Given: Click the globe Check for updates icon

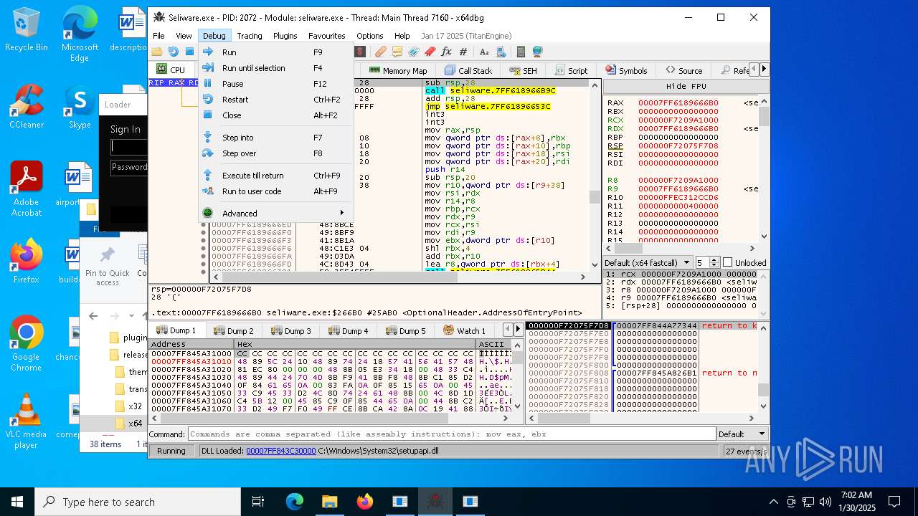Looking at the screenshot, I should coord(537,52).
